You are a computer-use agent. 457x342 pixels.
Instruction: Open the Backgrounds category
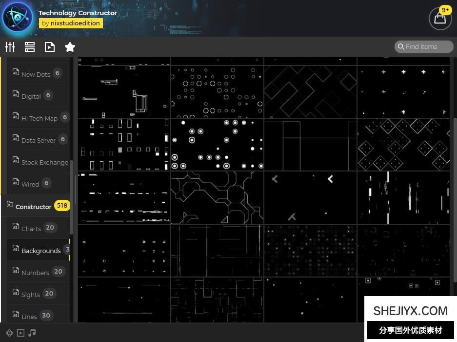pos(41,251)
